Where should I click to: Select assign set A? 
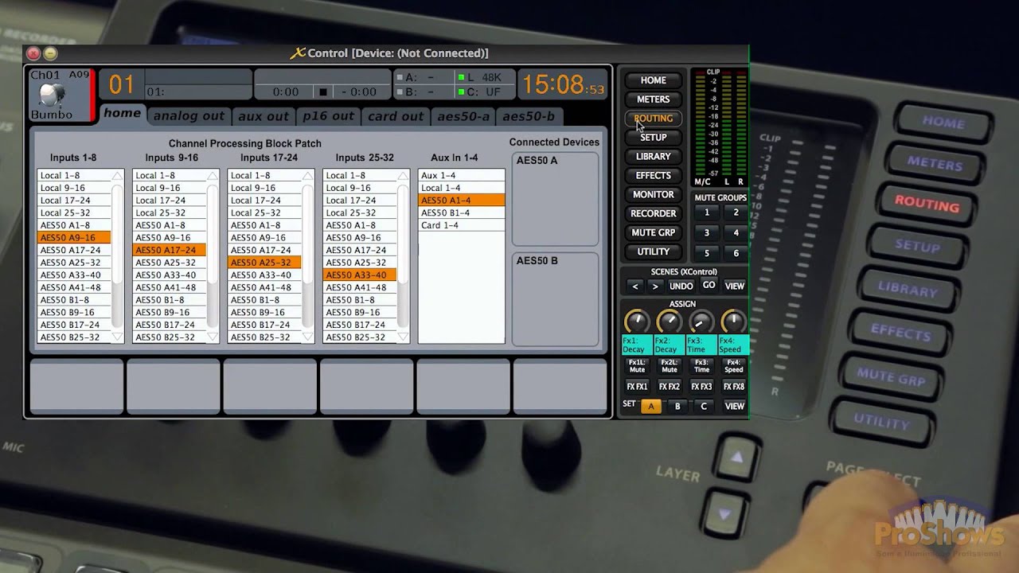[x=650, y=406]
